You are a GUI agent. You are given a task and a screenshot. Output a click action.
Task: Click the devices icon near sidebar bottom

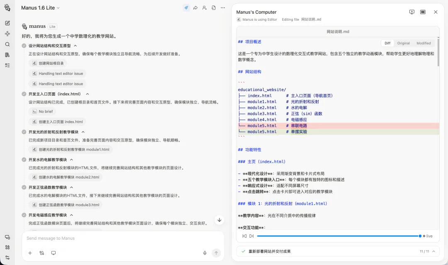click(x=7, y=237)
